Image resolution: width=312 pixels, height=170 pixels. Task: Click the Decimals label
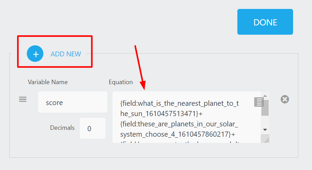[62, 128]
